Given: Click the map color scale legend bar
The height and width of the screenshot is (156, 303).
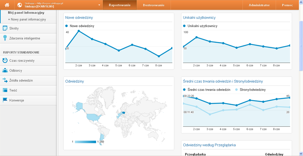Looking at the screenshot, I should tap(85, 142).
